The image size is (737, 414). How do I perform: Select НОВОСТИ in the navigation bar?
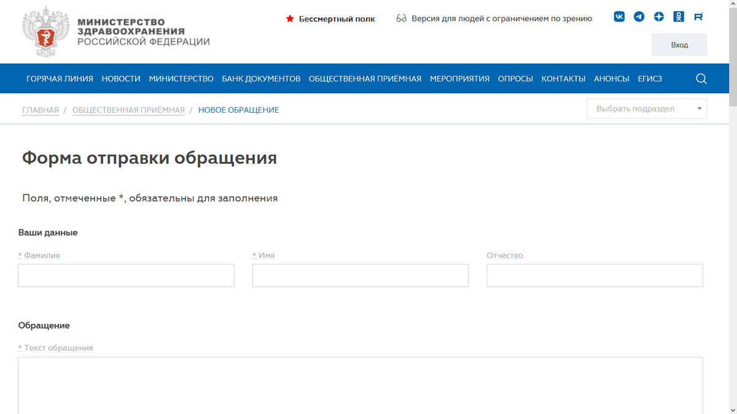tap(121, 79)
